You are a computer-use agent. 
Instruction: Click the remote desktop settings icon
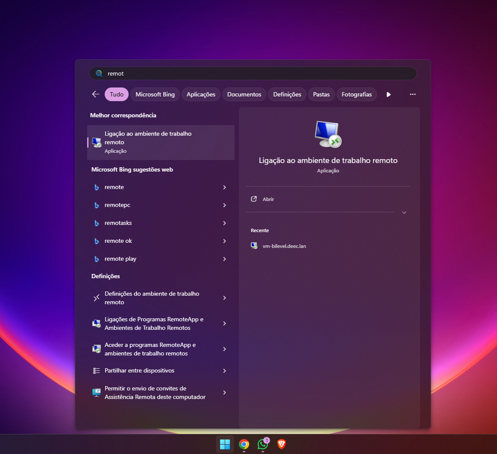[x=97, y=298]
